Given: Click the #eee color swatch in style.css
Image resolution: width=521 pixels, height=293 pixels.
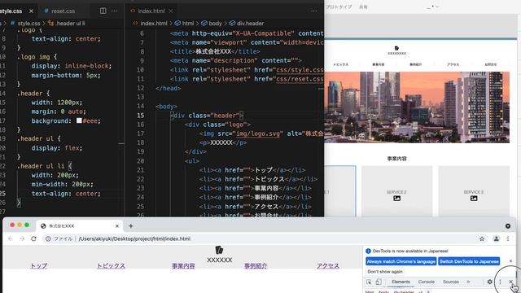Looking at the screenshot, I should pyautogui.click(x=79, y=120).
